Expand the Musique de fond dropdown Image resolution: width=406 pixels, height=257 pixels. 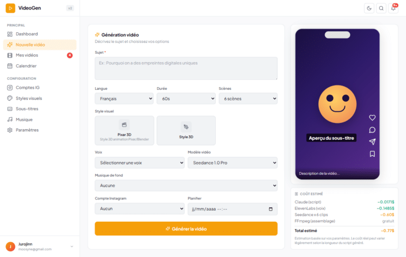(x=186, y=186)
